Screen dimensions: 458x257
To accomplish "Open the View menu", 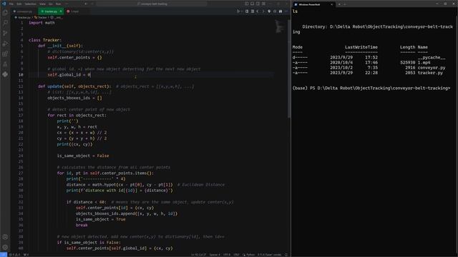I will 42,4.
